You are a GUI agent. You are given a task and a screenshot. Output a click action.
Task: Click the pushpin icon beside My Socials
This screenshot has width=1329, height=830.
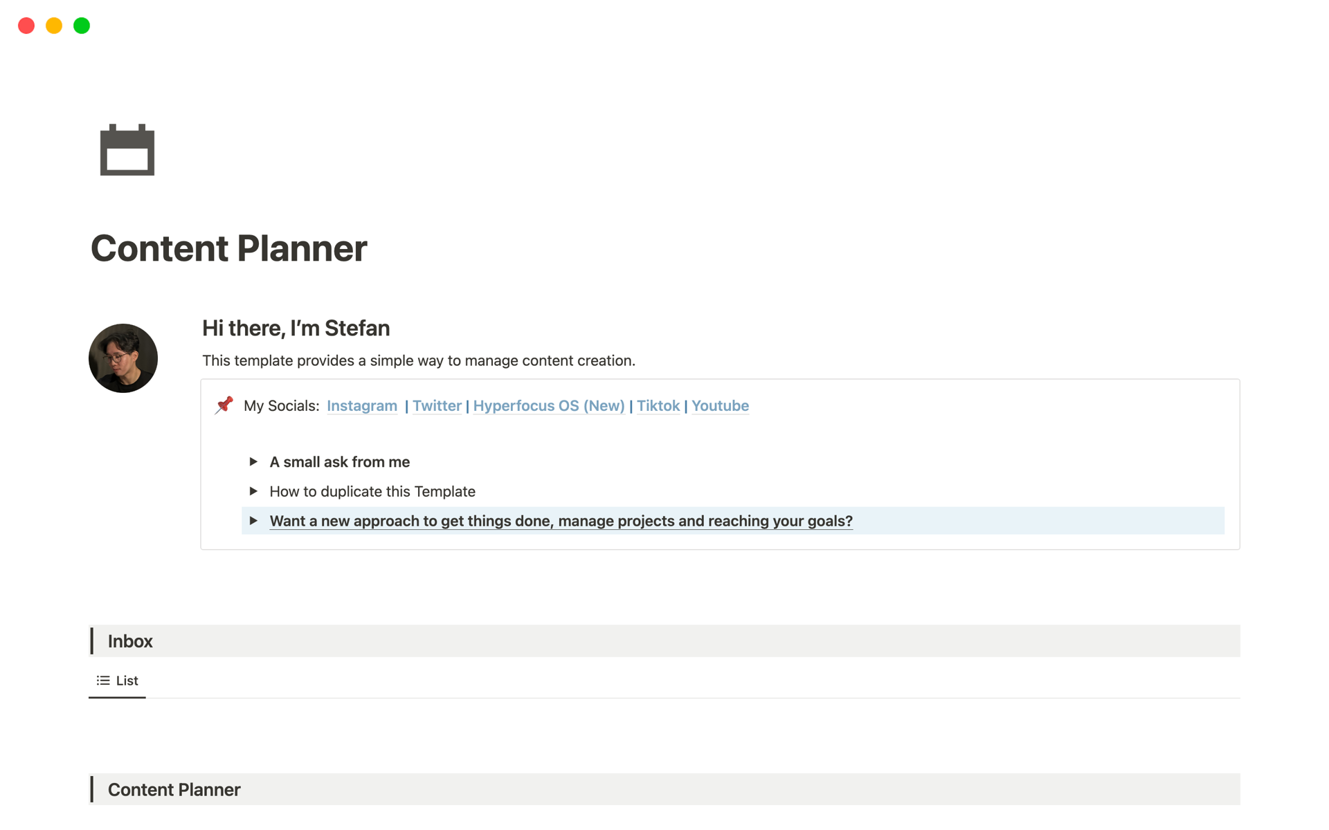click(224, 405)
